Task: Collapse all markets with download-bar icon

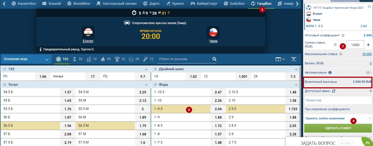Action: pos(294,59)
